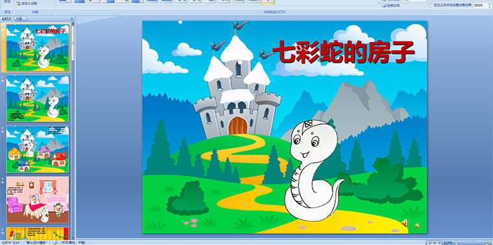The height and width of the screenshot is (245, 493).
Task: Click the spell check icon in status bar
Action: pos(55,242)
